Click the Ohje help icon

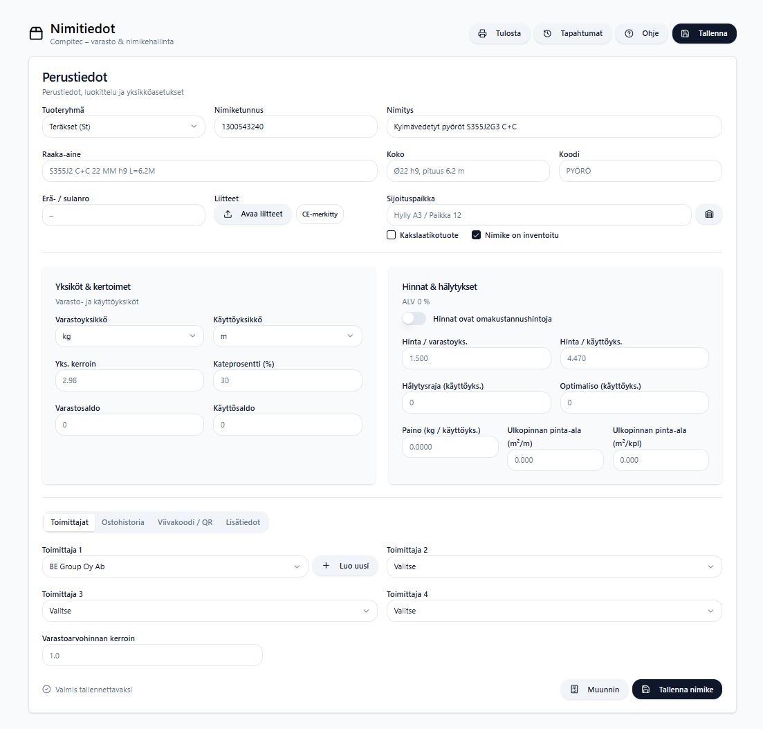(629, 33)
